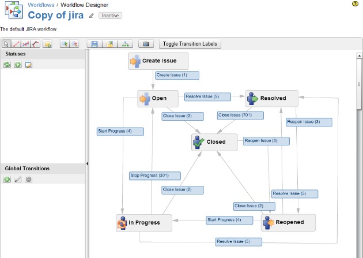Image resolution: width=363 pixels, height=258 pixels.
Task: Select the Create Issue node
Action: 158,61
